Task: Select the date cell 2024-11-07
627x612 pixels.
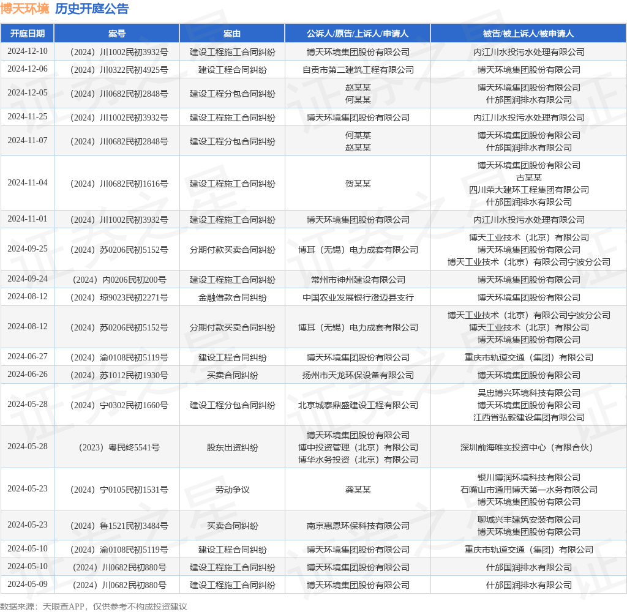Action: (27, 141)
